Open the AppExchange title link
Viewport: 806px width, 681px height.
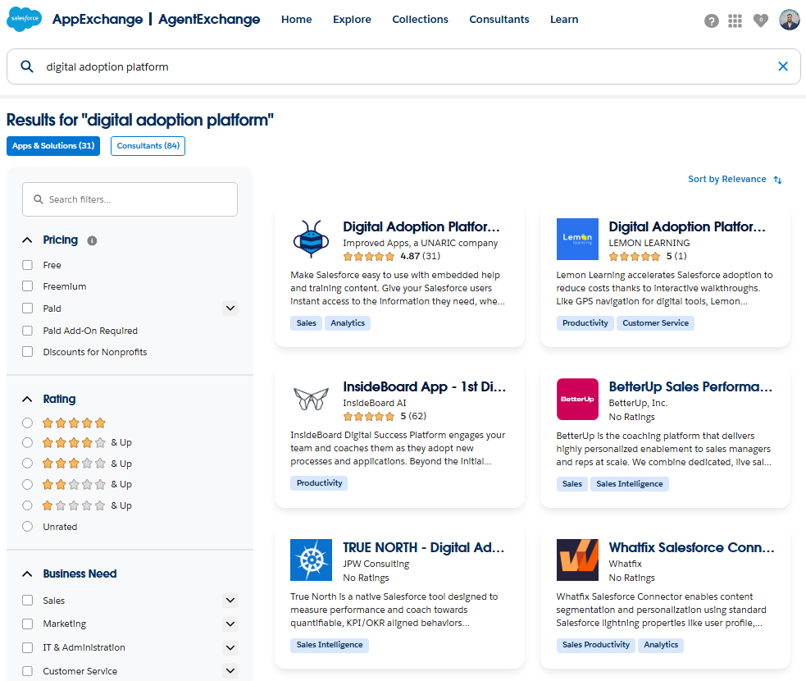(98, 20)
